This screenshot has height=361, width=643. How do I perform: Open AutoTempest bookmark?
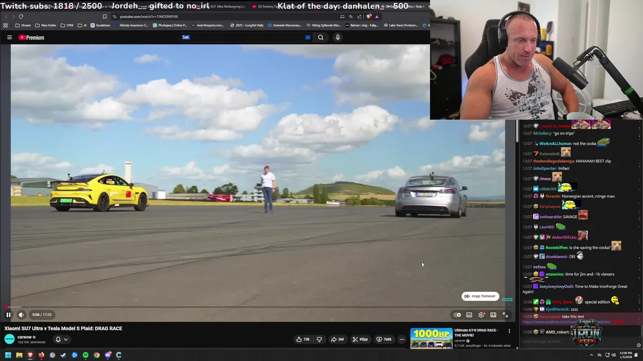207,25
